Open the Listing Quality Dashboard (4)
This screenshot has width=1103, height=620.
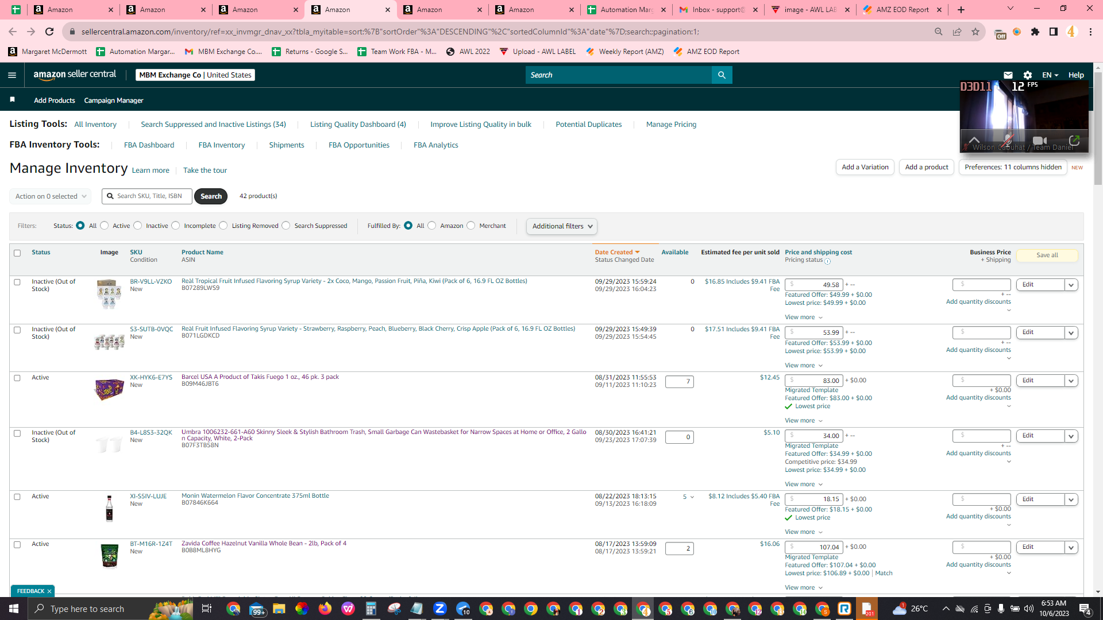pyautogui.click(x=358, y=125)
